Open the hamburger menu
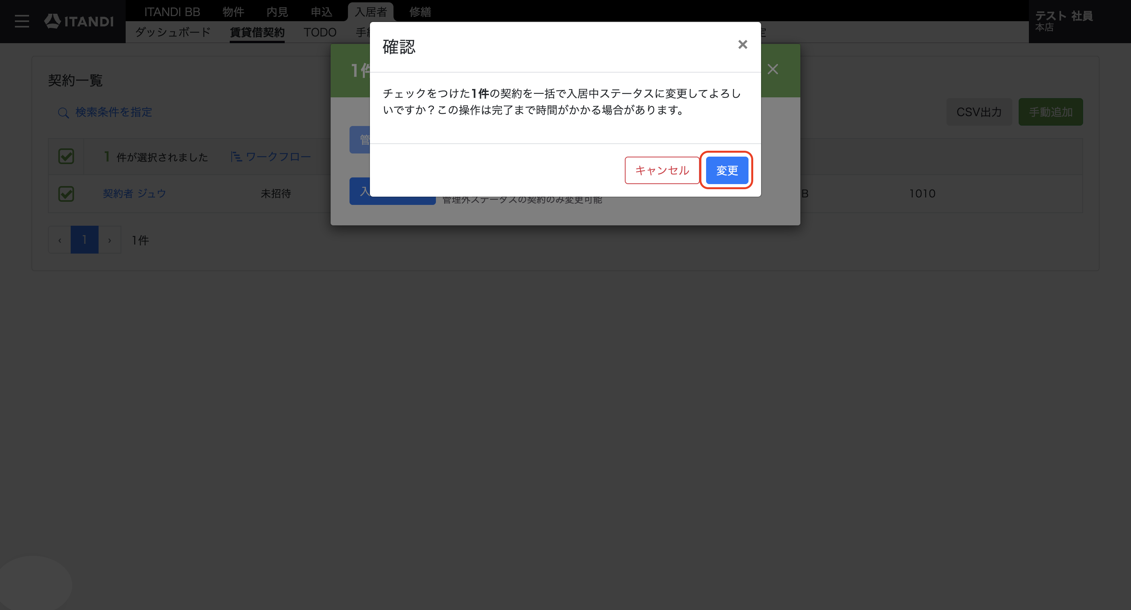The height and width of the screenshot is (610, 1131). pyautogui.click(x=22, y=21)
